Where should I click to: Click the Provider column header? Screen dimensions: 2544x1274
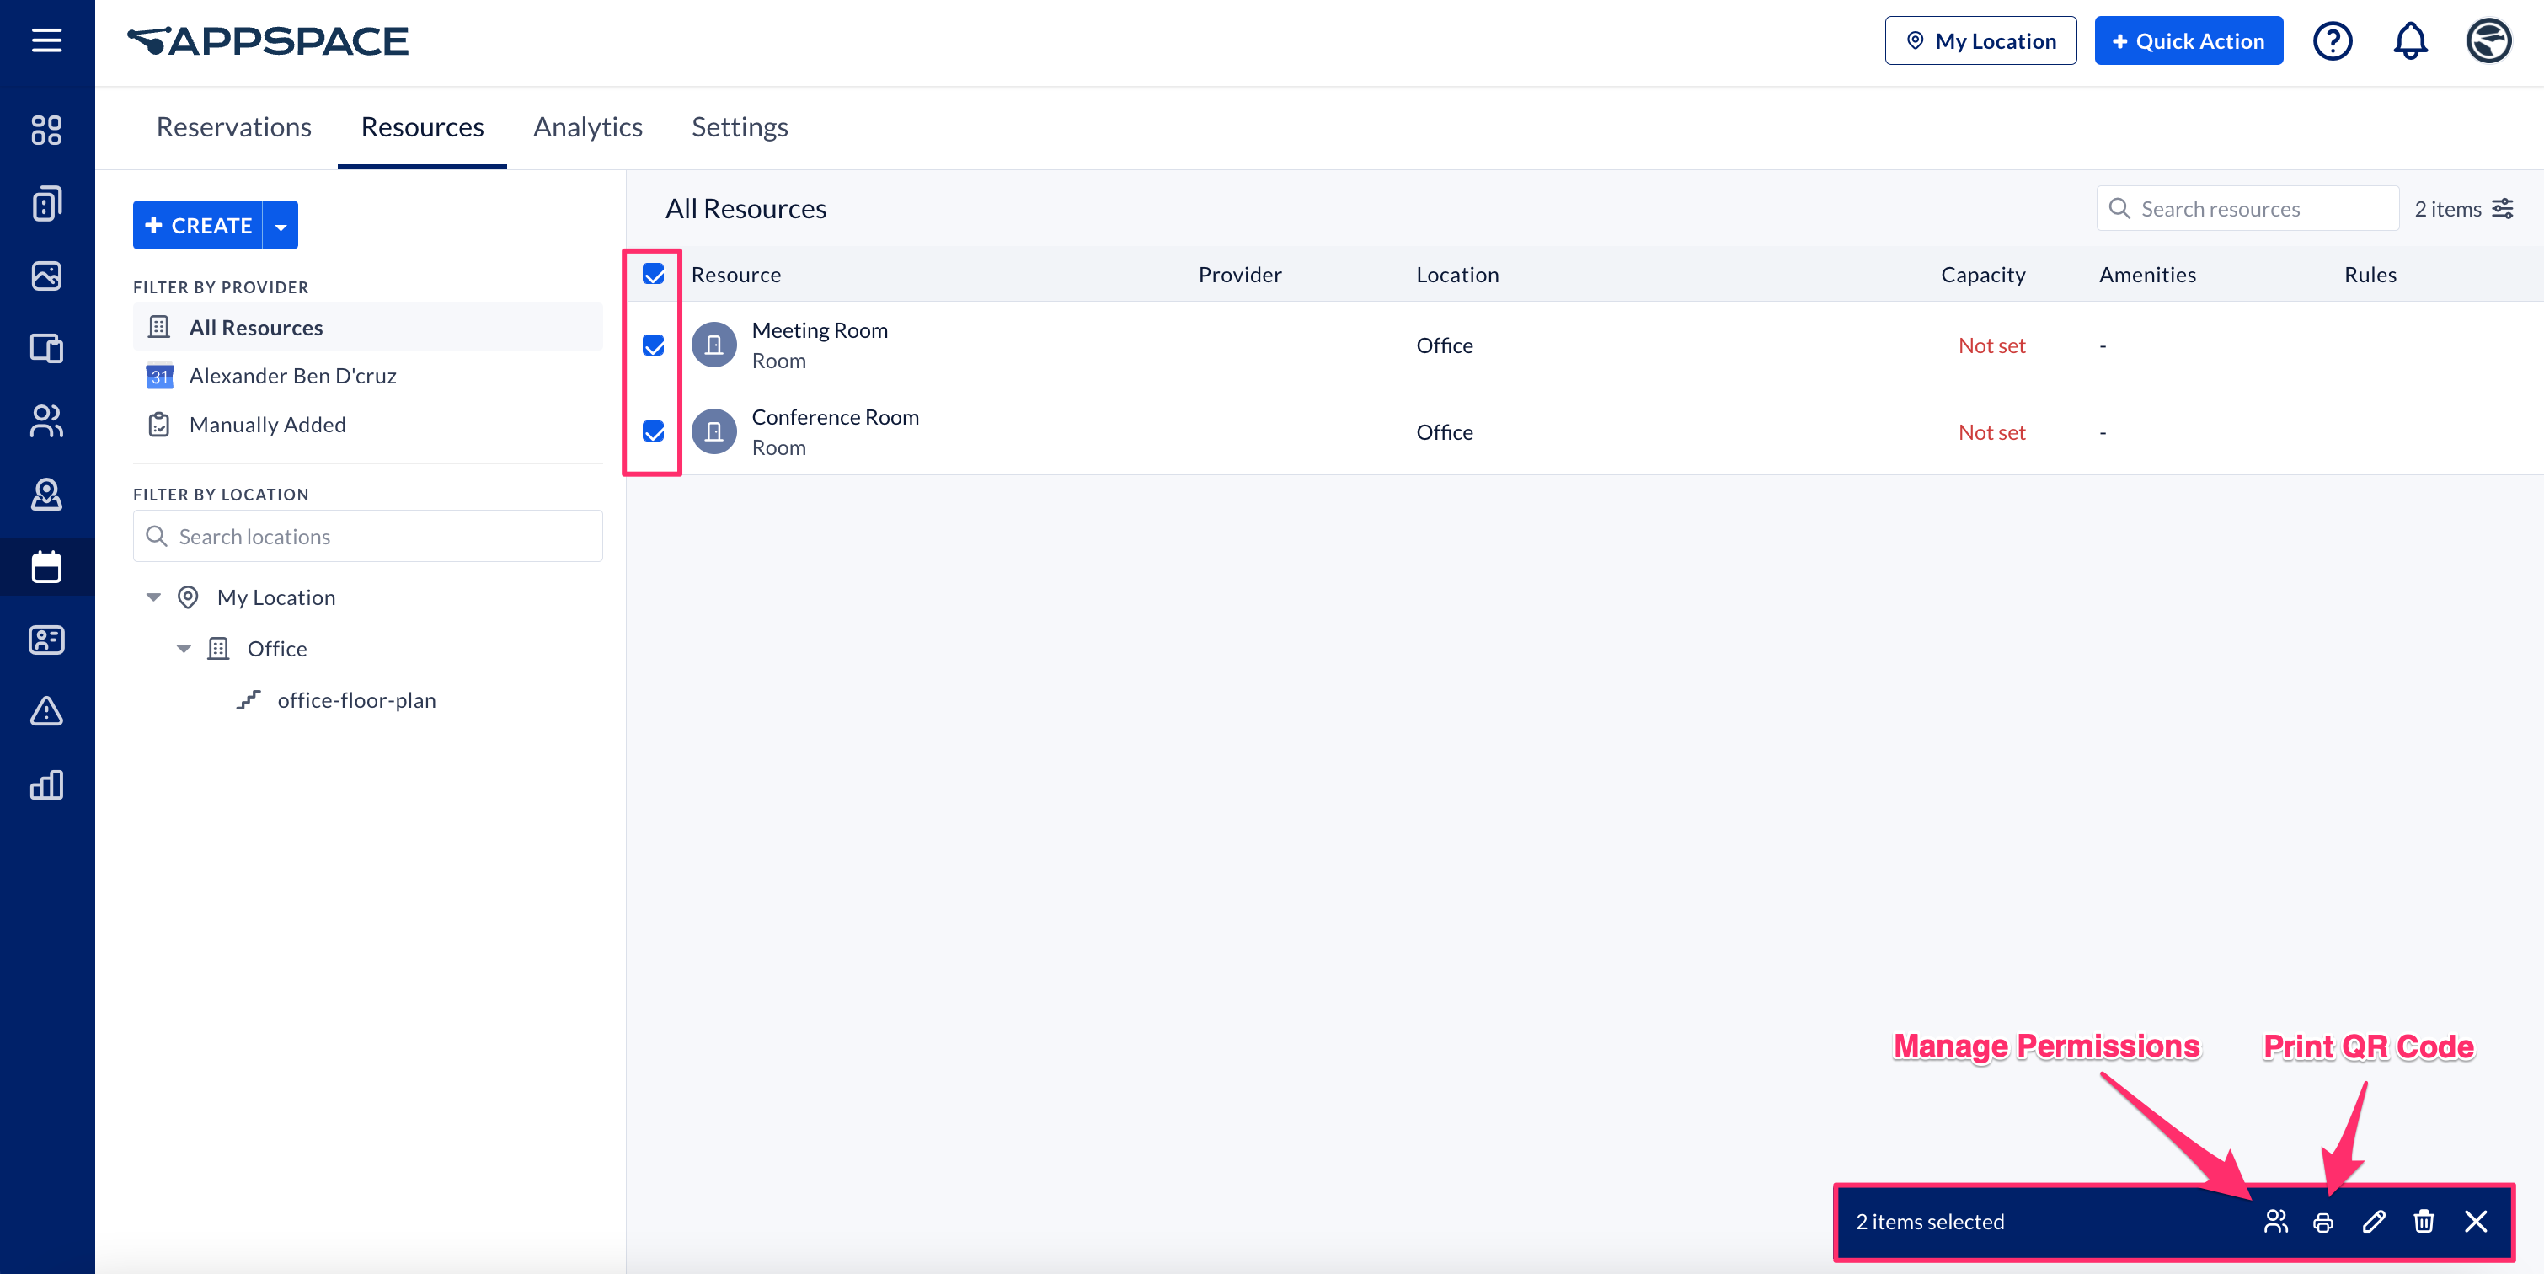1239,275
